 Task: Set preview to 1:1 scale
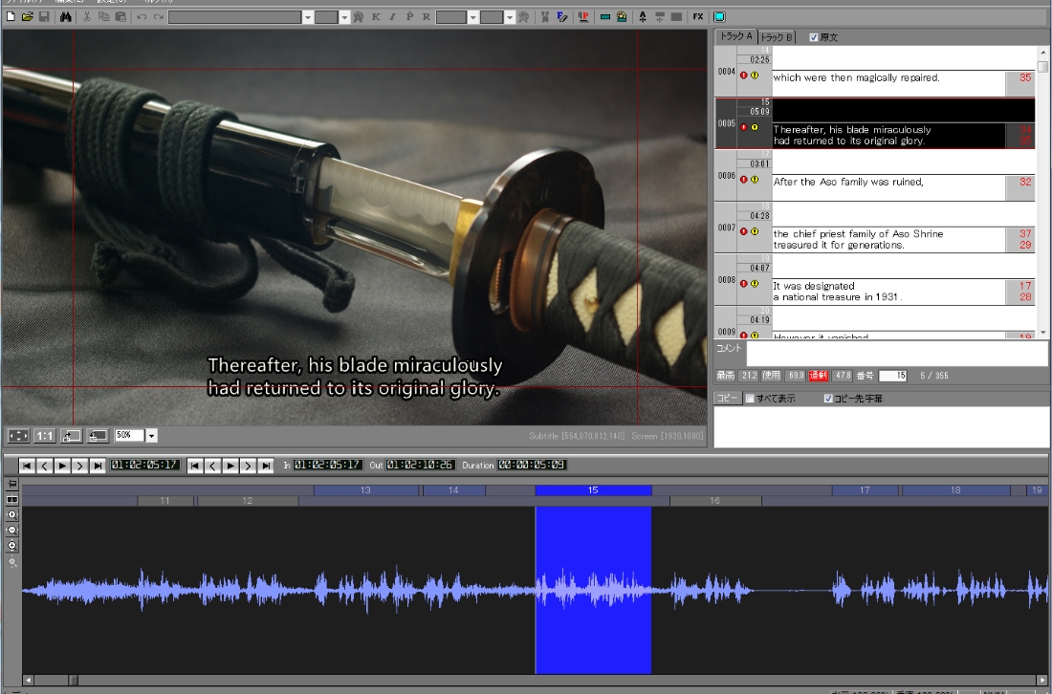point(44,436)
